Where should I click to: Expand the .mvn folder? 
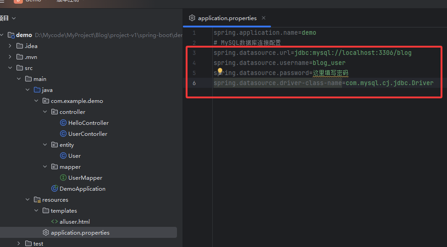10,57
